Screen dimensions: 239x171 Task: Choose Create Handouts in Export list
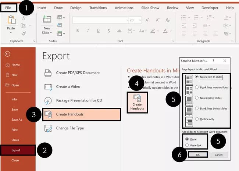82,114
